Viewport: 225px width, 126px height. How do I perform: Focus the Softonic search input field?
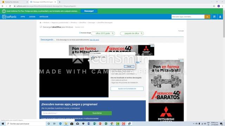point(188,17)
